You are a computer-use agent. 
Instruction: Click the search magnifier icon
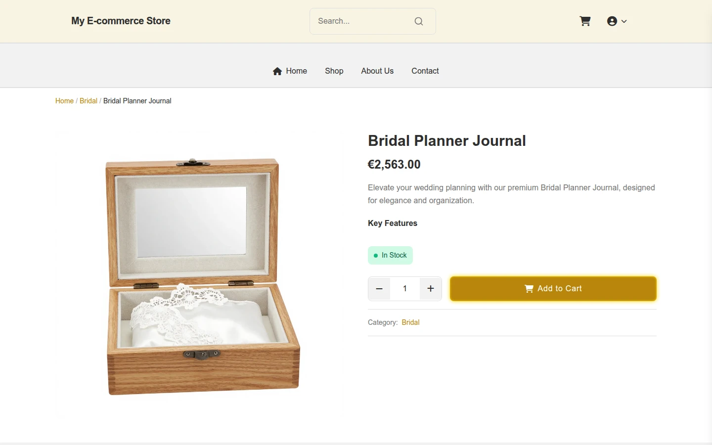tap(419, 21)
